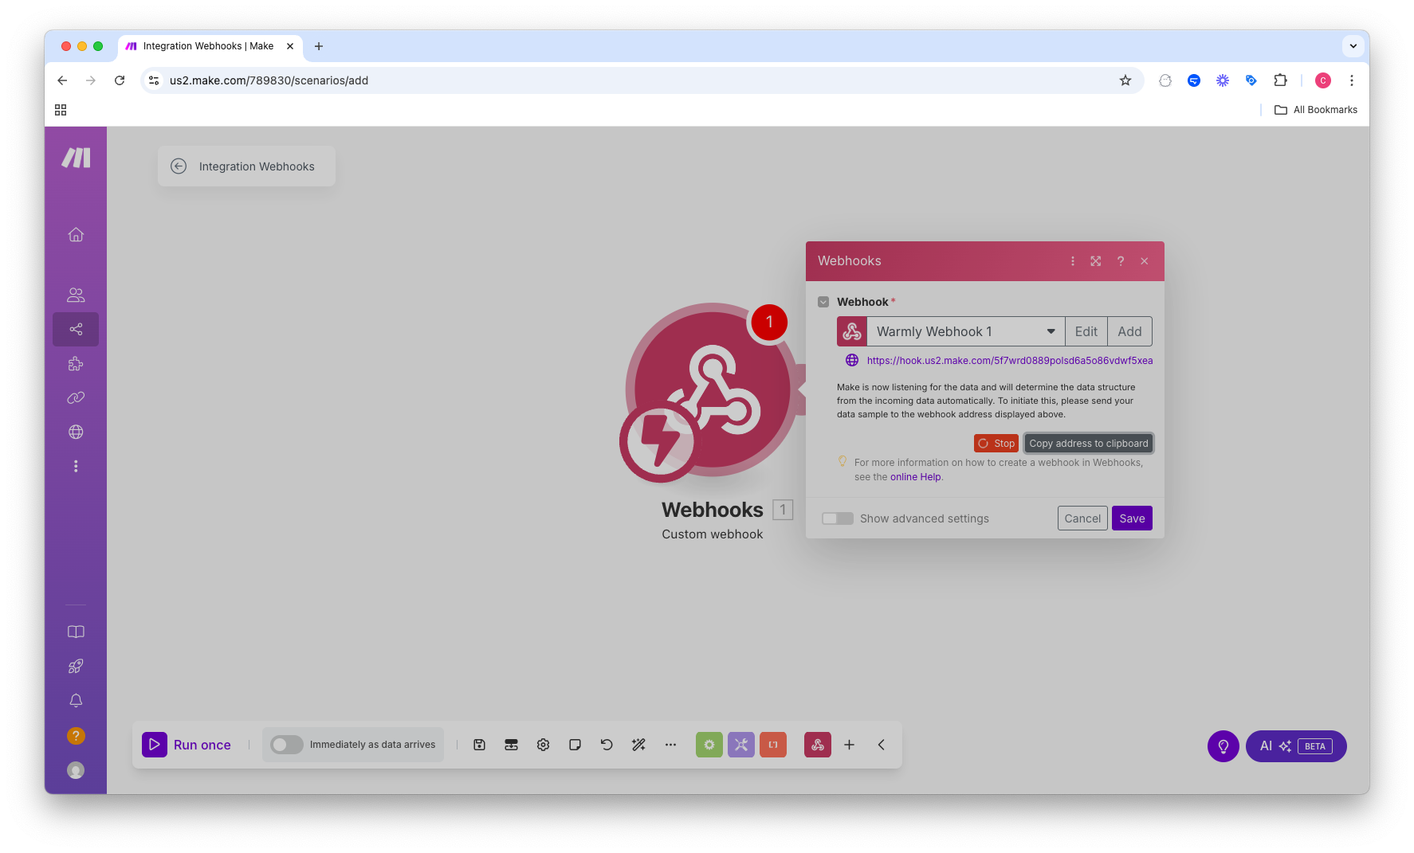The image size is (1414, 853).
Task: Open a new browser tab
Action: click(x=319, y=46)
